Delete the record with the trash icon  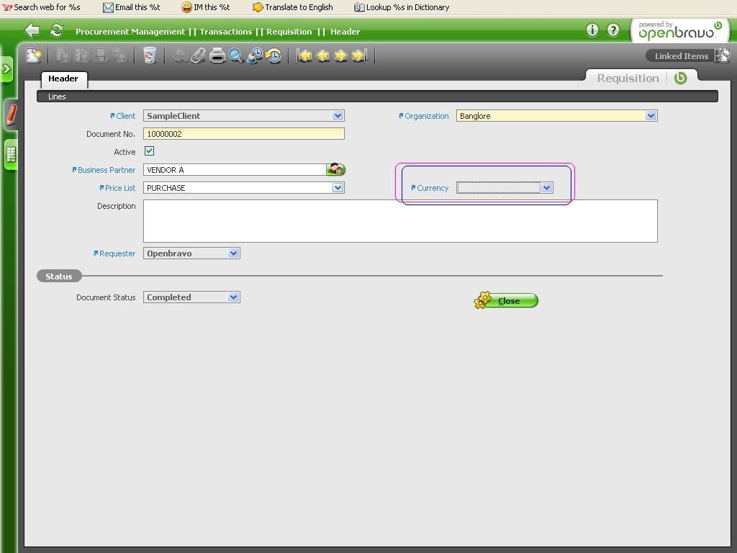(x=149, y=55)
